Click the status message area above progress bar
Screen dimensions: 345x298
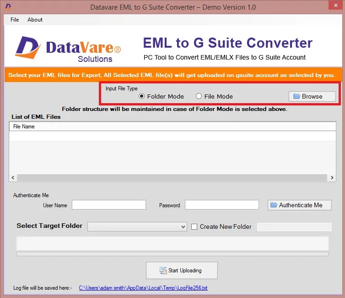click(172, 243)
